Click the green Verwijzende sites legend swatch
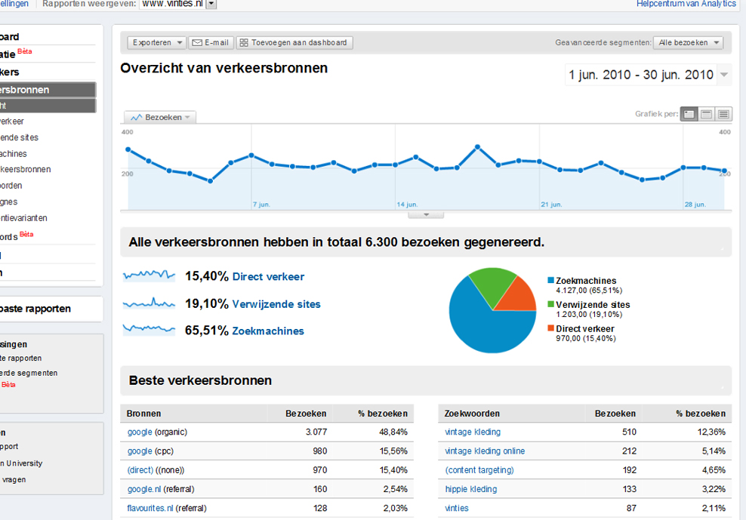The height and width of the screenshot is (520, 746). pyautogui.click(x=551, y=304)
